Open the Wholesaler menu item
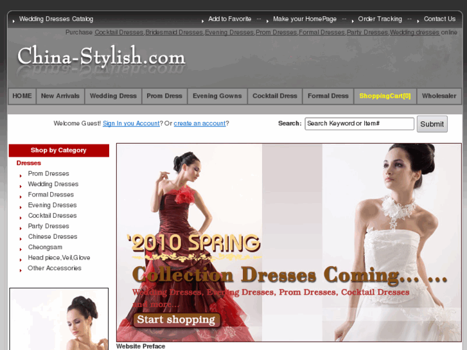The image size is (467, 350). [x=439, y=96]
